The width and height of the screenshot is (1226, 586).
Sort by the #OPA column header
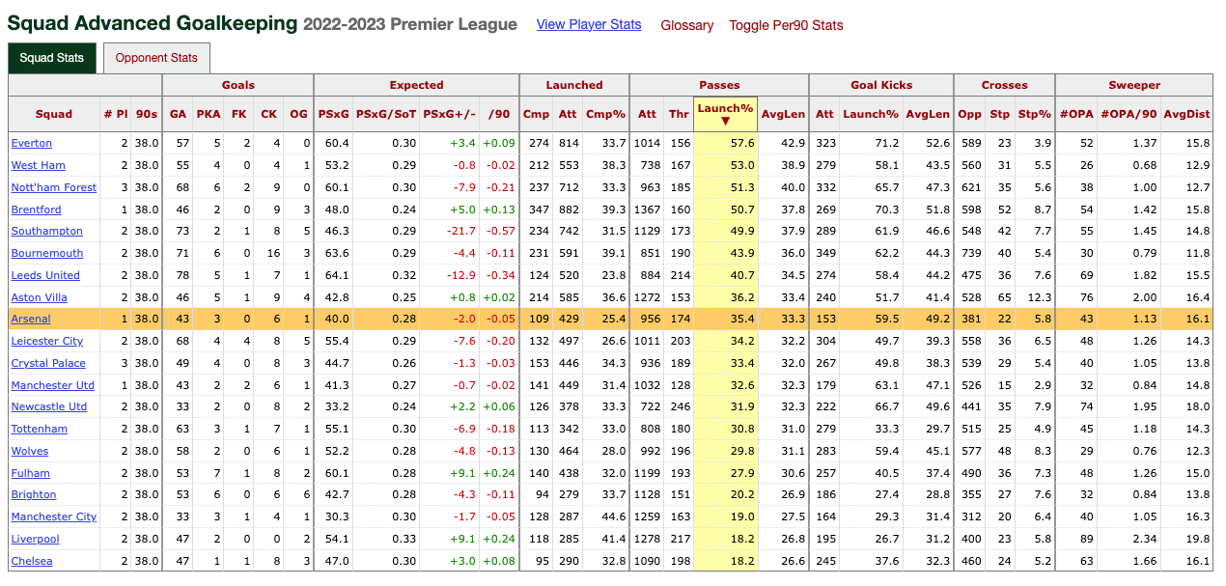[1076, 114]
